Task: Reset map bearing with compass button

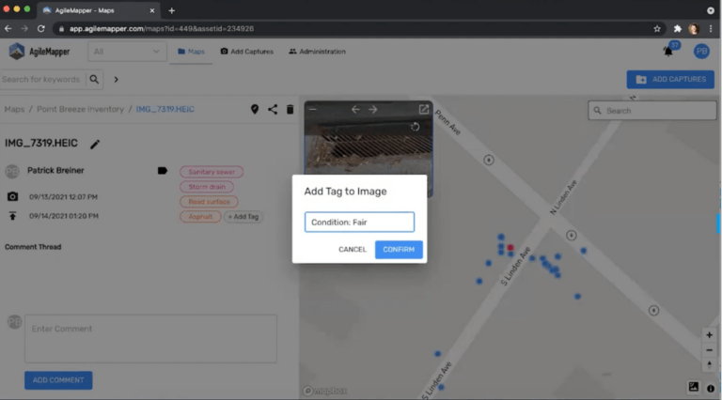Action: click(x=709, y=365)
